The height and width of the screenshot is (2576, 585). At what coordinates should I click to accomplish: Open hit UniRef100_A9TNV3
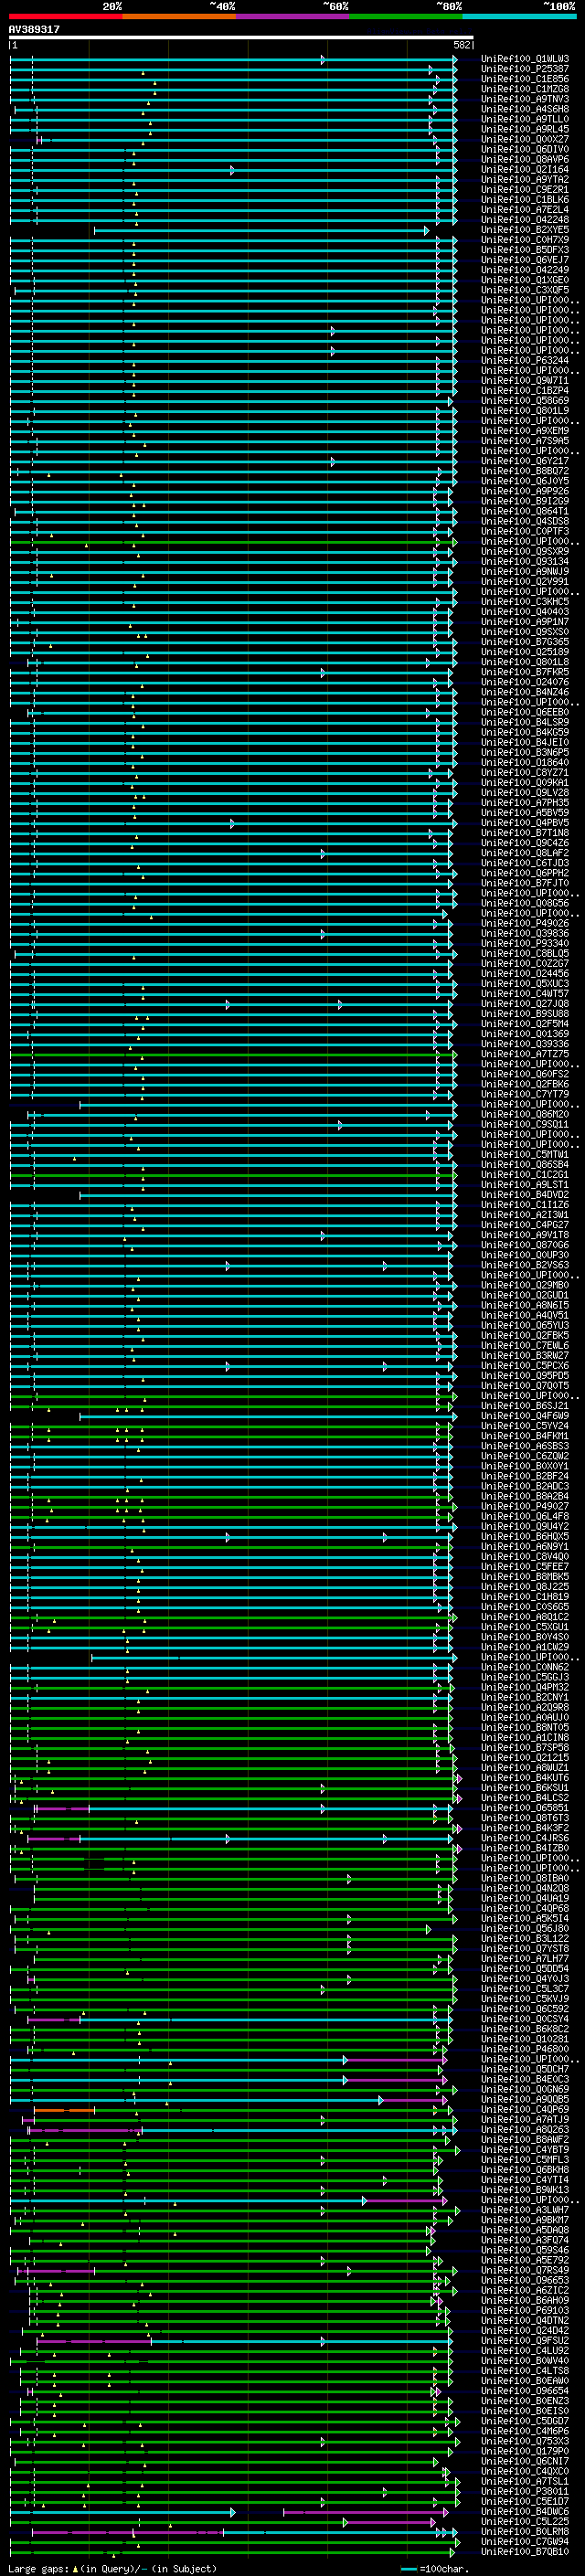[x=525, y=99]
